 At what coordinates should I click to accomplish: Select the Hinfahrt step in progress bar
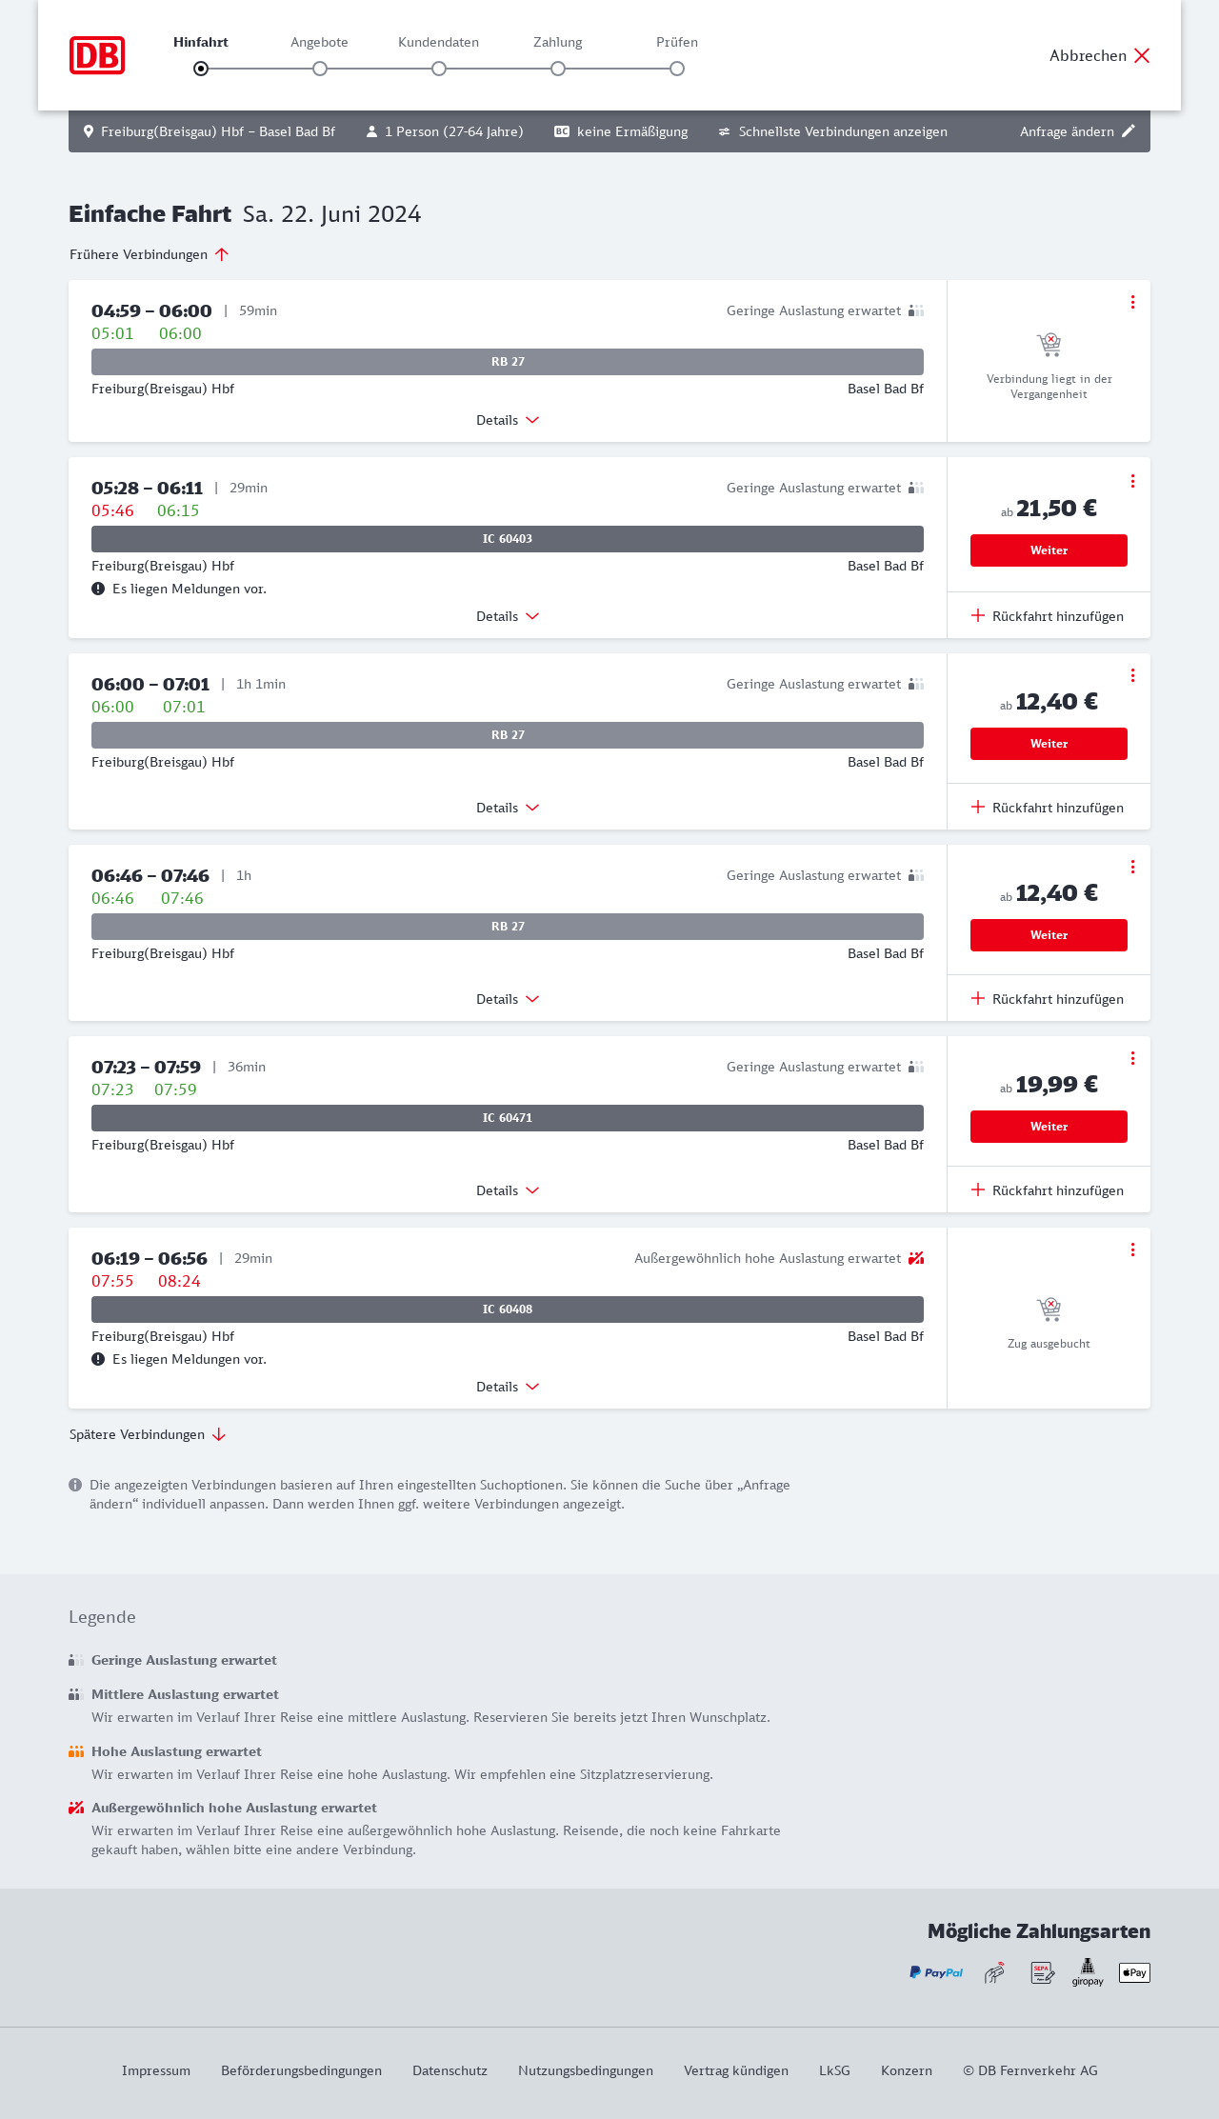point(201,69)
